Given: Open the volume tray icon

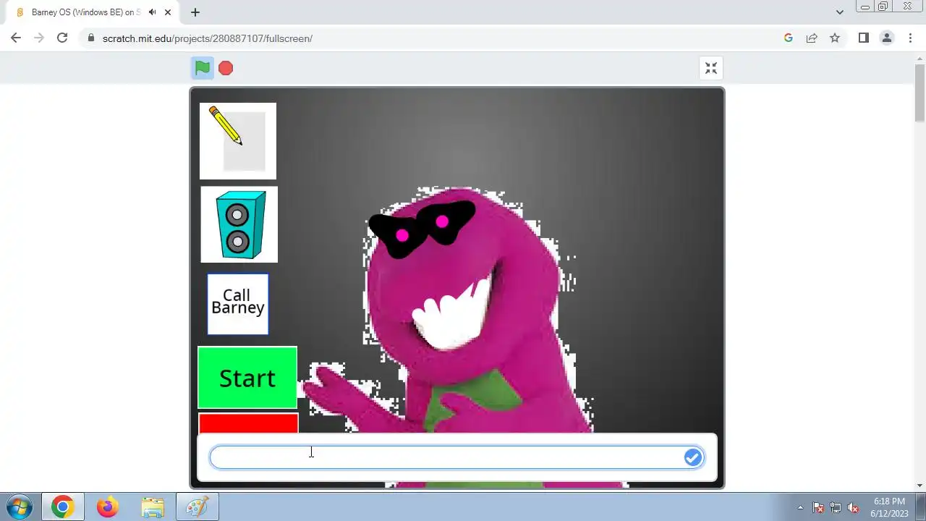Looking at the screenshot, I should coord(853,507).
